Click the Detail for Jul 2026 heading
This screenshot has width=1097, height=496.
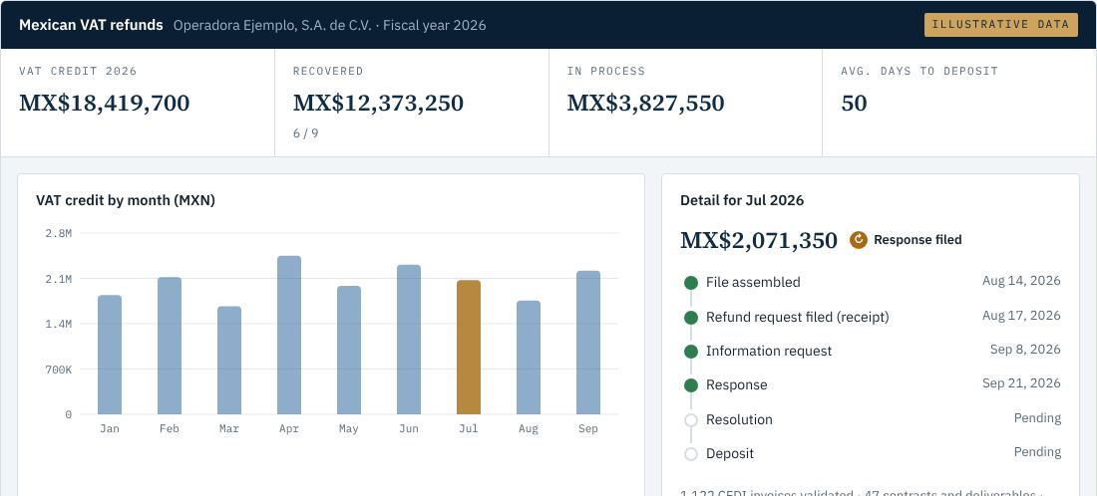742,200
